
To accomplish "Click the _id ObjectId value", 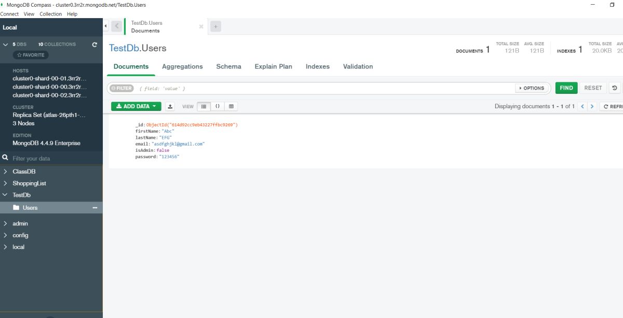I will pyautogui.click(x=192, y=125).
